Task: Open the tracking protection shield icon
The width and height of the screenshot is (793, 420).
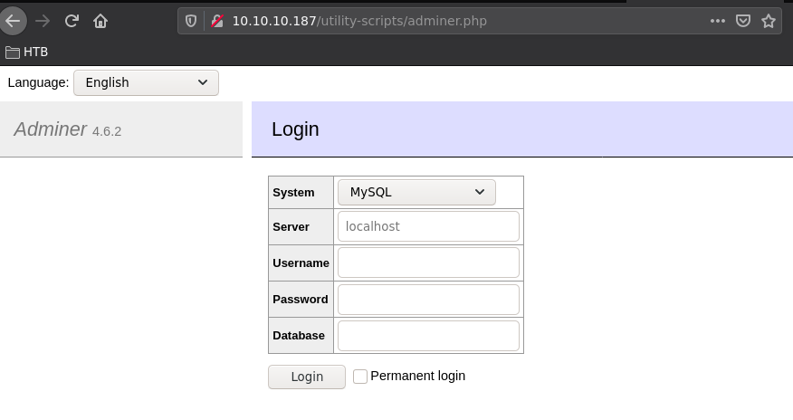Action: 191,21
